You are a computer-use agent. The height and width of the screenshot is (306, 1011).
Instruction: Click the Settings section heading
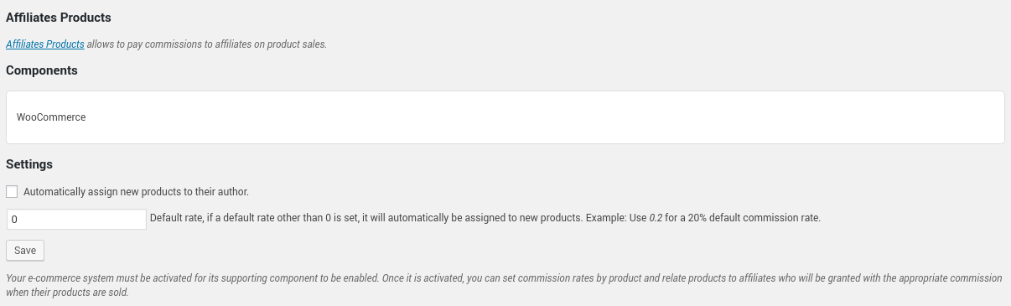coord(29,164)
